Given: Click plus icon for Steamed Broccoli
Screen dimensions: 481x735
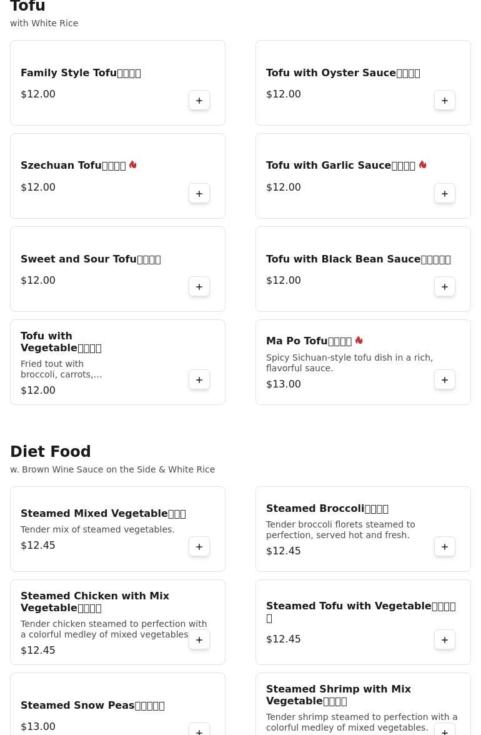Looking at the screenshot, I should (445, 547).
